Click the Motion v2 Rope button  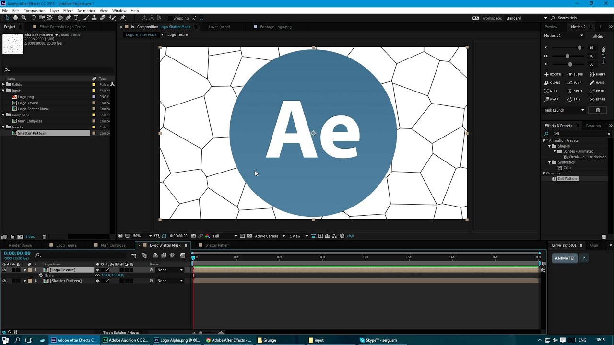pos(597,91)
